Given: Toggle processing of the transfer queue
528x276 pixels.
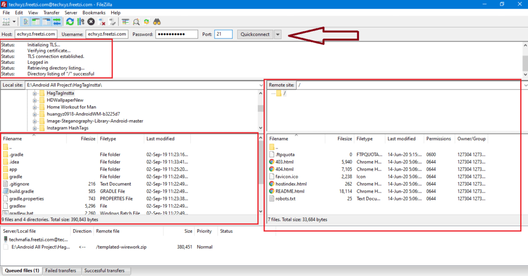Looking at the screenshot, I should 80,22.
